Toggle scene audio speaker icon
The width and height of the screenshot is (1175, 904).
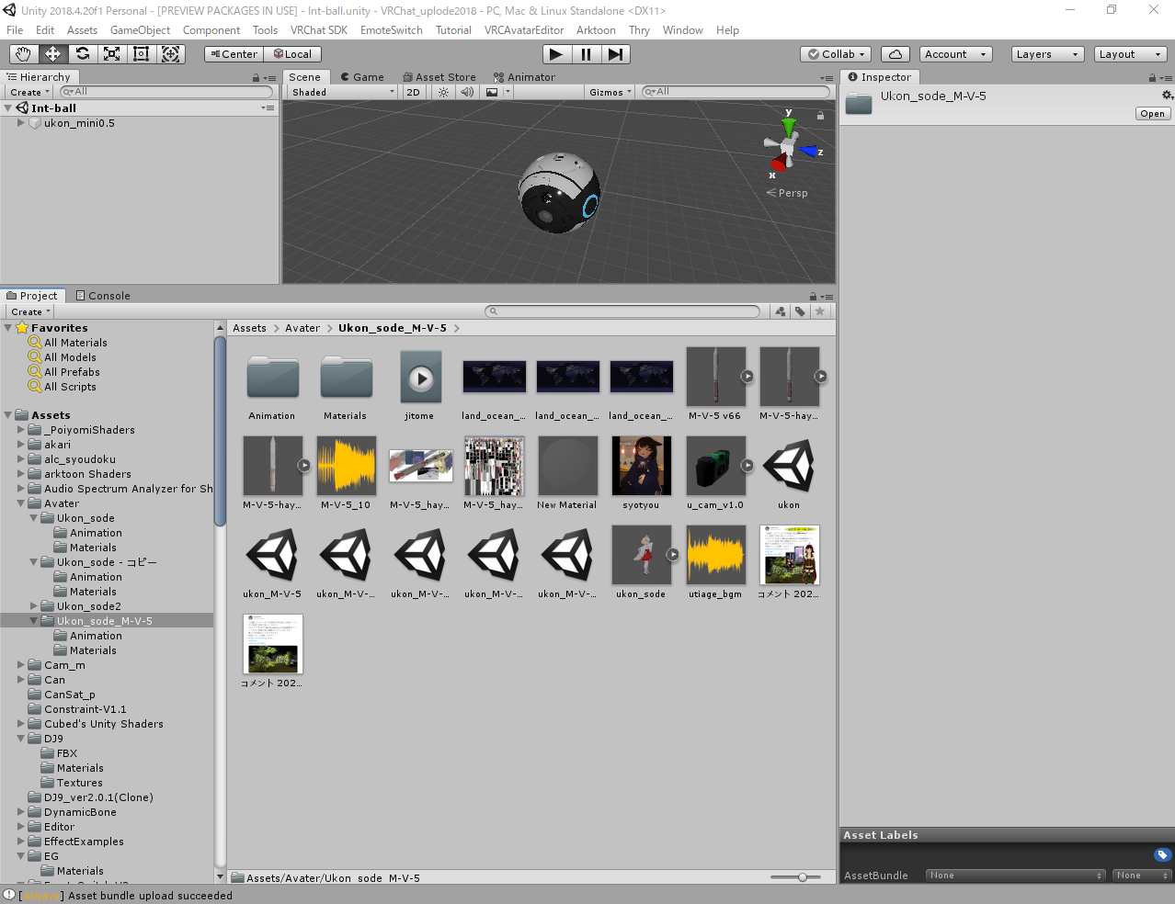467,92
